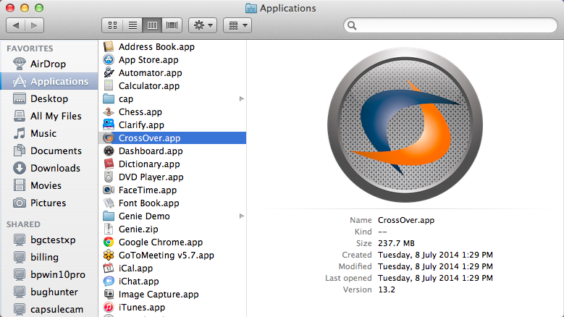Image resolution: width=564 pixels, height=317 pixels.
Task: Click the Last opened date value
Action: 435,278
